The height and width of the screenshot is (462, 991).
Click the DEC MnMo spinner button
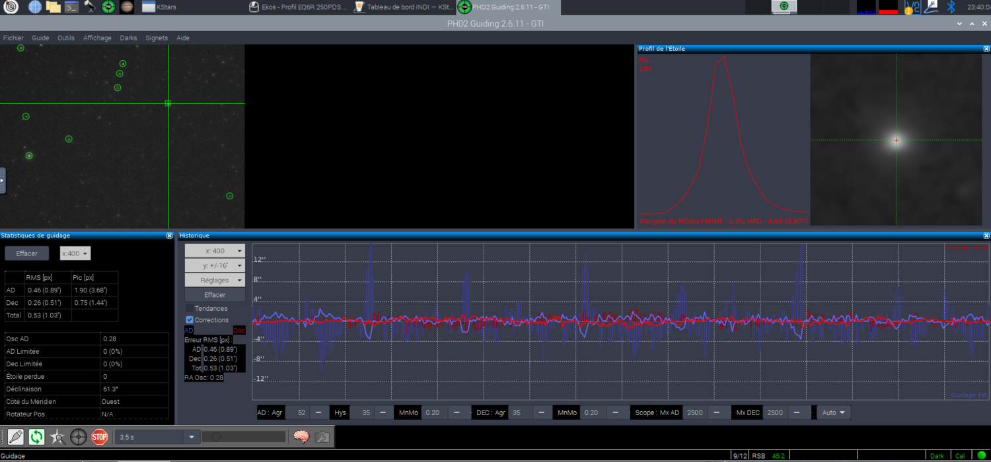click(616, 412)
